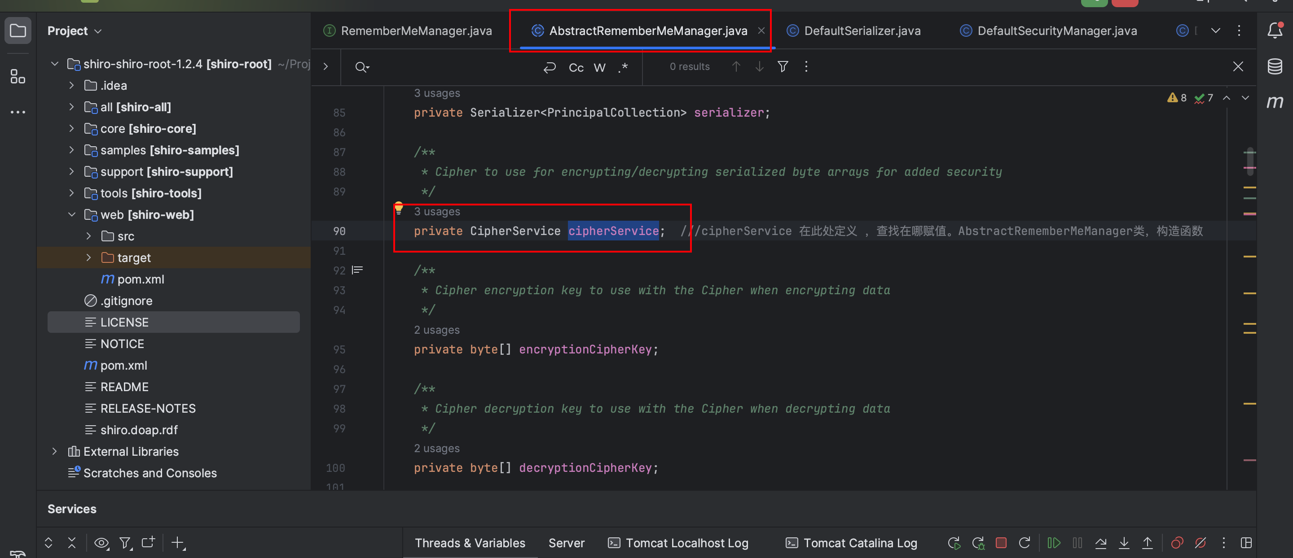The height and width of the screenshot is (558, 1293).
Task: Rerun the Tomcat server configuration
Action: (x=954, y=543)
